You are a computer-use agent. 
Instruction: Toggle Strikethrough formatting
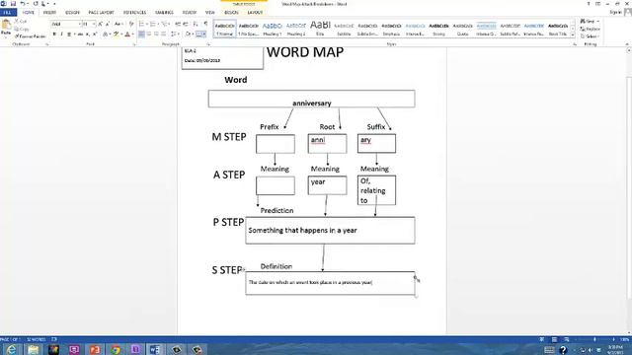(80, 35)
